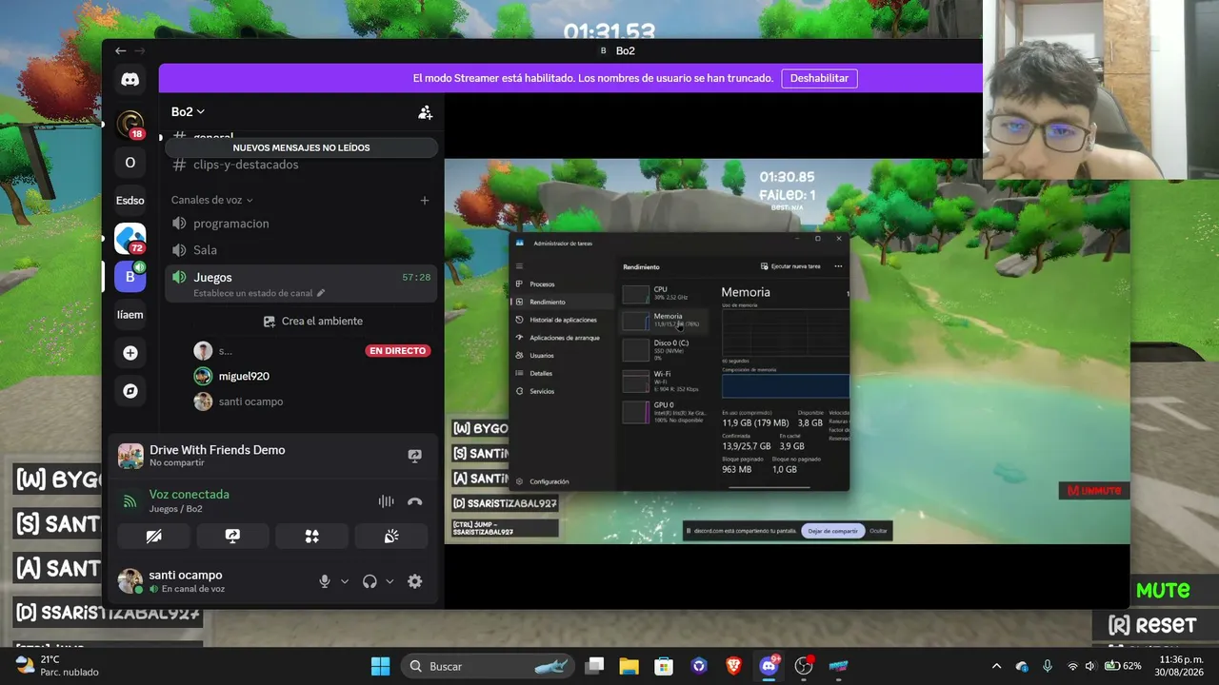Click Dejar de compartir in the stream
Screen dimensions: 1219x685
(x=833, y=531)
